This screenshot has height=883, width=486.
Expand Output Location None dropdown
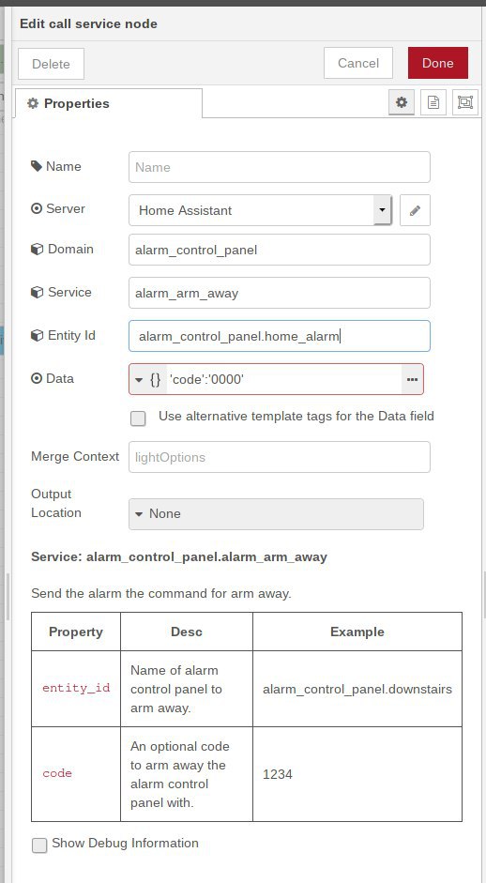[x=276, y=514]
